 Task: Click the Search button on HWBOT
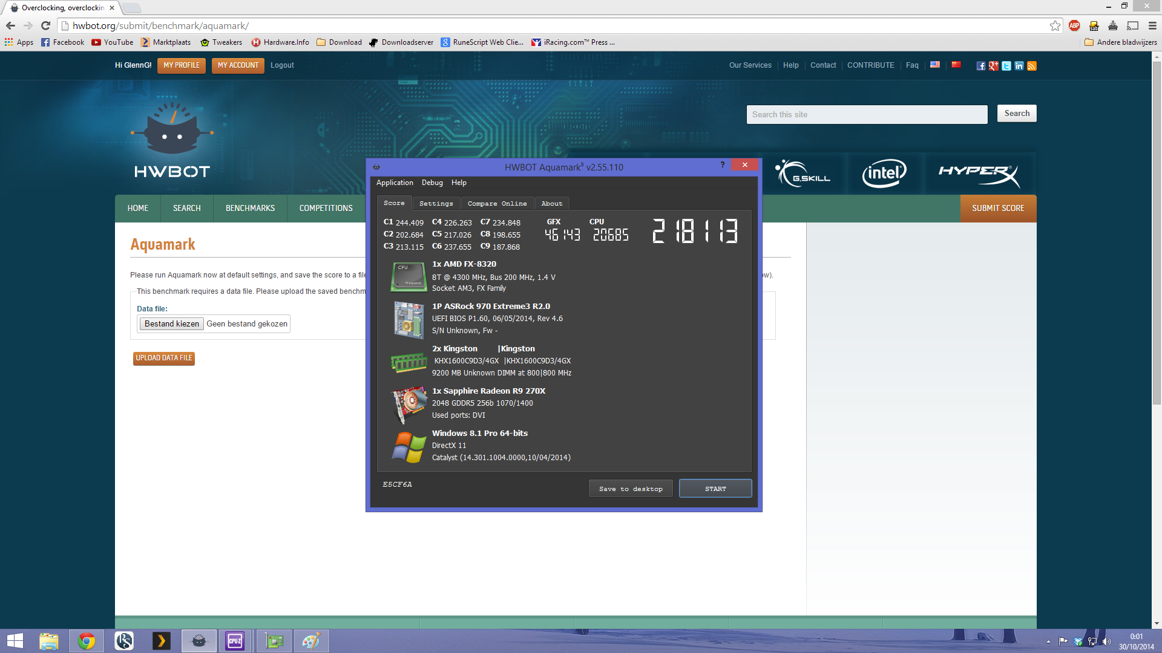(1017, 114)
